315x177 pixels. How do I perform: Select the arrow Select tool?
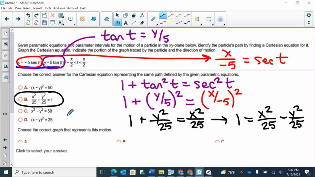point(117,15)
